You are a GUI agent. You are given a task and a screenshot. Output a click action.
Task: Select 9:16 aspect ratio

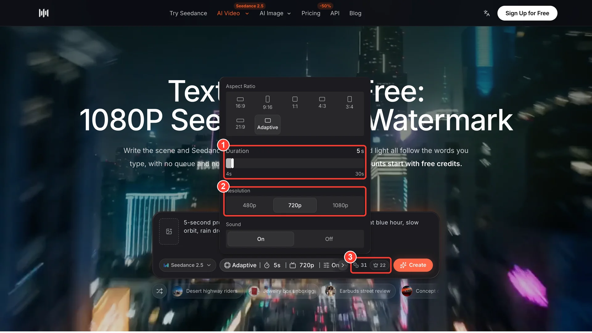[268, 103]
